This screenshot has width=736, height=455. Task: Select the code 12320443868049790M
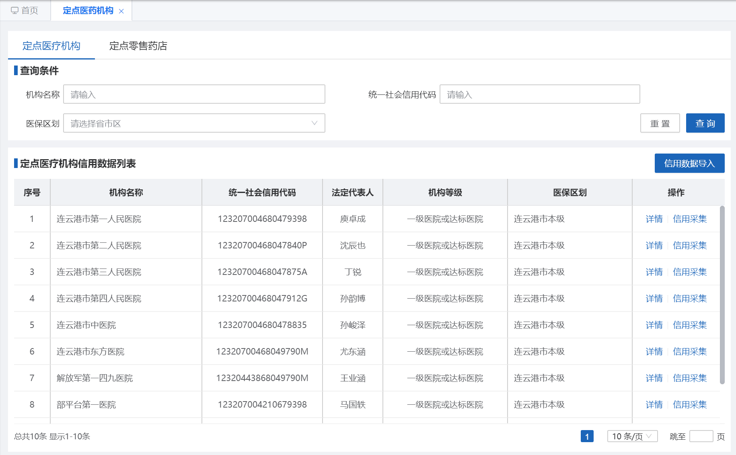click(x=262, y=378)
